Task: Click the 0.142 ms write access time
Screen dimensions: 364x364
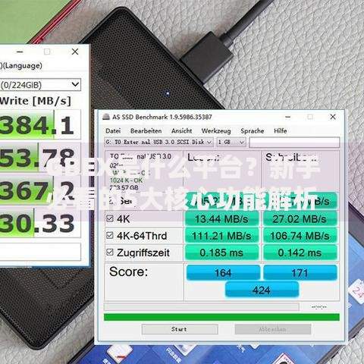Action: point(300,253)
